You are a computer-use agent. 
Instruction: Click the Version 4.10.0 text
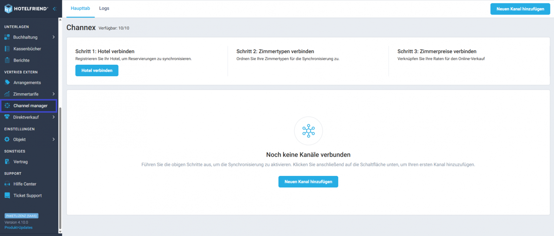coord(16,223)
